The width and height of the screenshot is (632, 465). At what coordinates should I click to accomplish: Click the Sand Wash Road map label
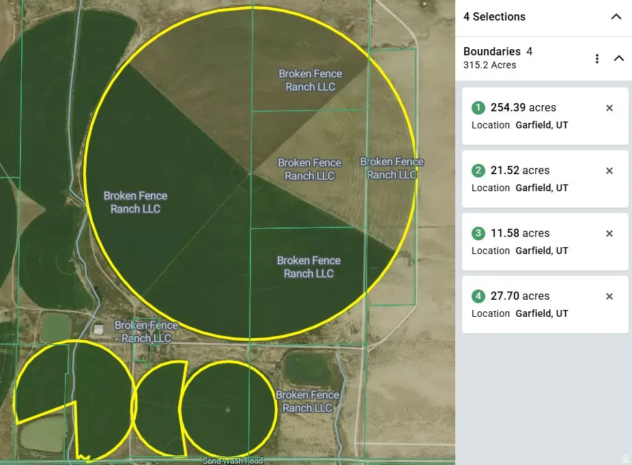click(233, 461)
